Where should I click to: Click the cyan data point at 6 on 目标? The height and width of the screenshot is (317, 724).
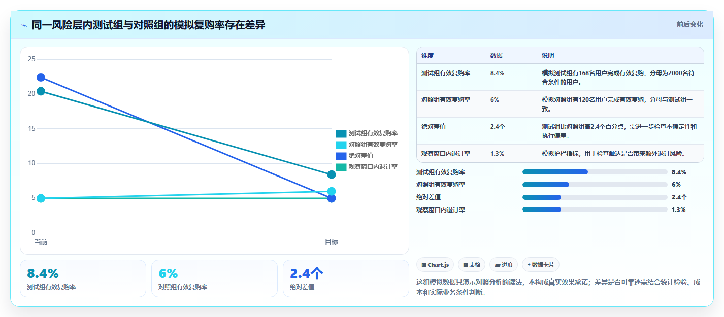tap(332, 191)
